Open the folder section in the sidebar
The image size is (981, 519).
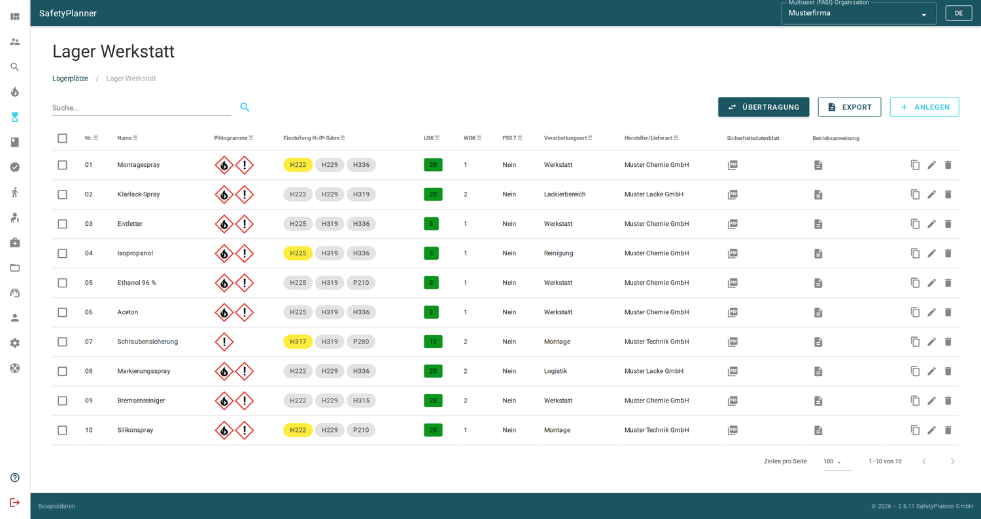coord(15,268)
